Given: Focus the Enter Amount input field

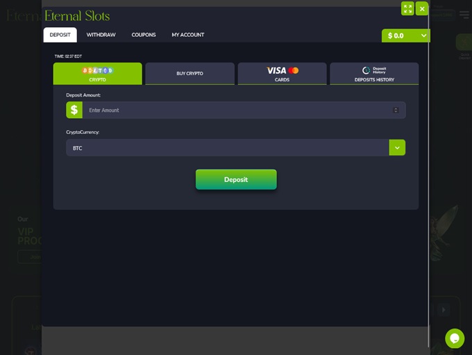Looking at the screenshot, I should pyautogui.click(x=236, y=110).
